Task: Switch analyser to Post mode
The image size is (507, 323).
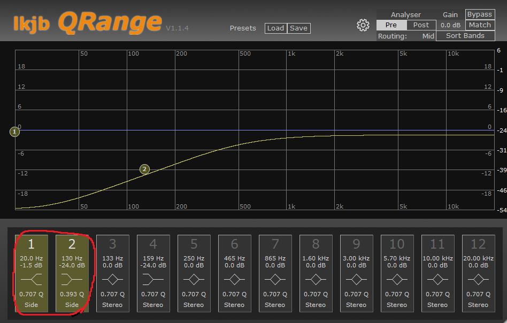Action: [x=421, y=25]
